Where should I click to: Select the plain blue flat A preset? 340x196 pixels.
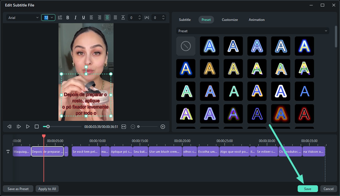(304, 91)
